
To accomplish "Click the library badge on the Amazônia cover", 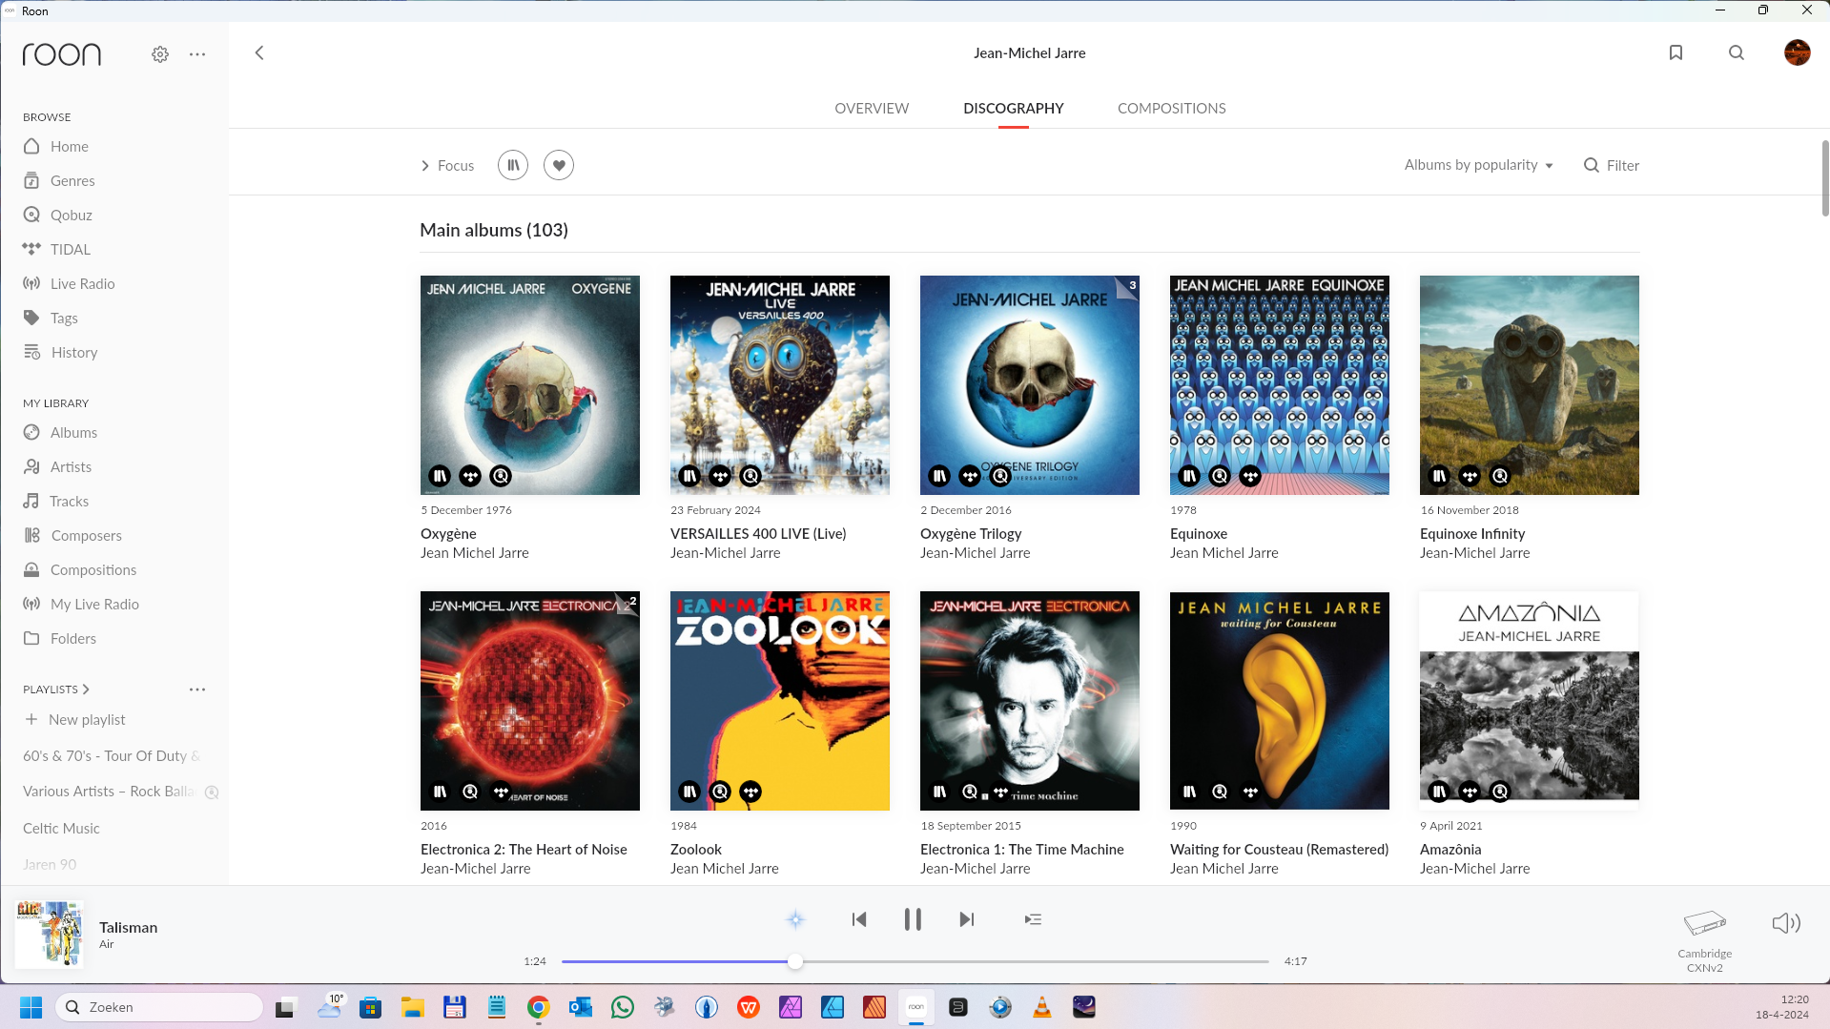I will (x=1439, y=791).
